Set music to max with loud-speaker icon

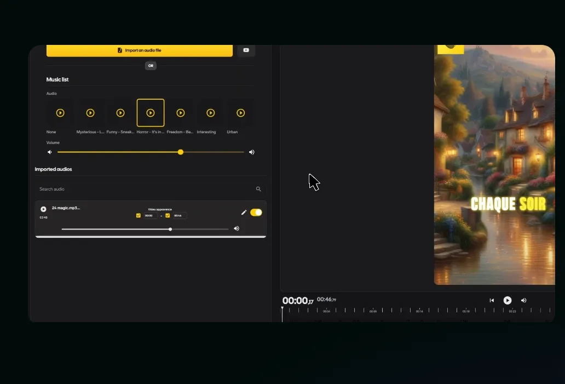[x=252, y=152]
